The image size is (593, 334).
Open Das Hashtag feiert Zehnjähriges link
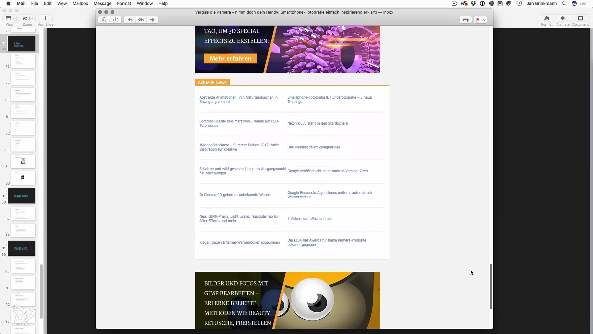click(313, 147)
